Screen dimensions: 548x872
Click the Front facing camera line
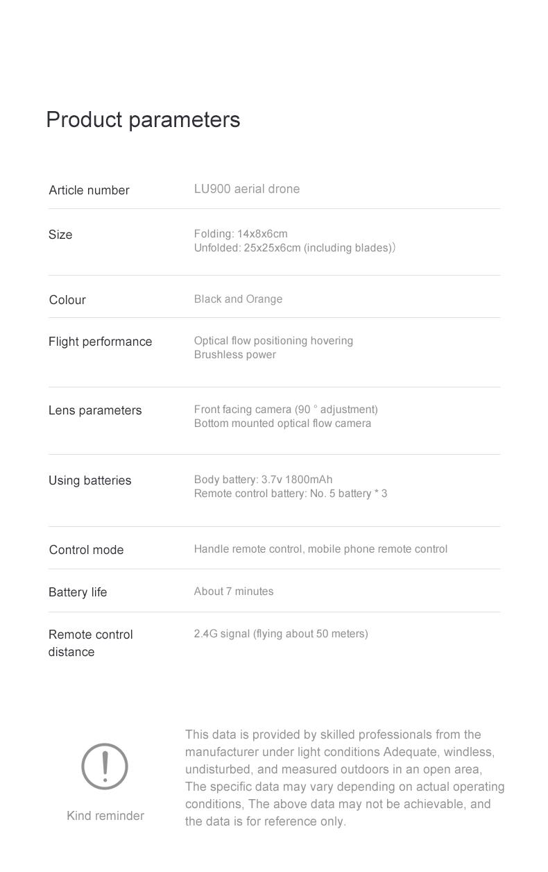[286, 410]
